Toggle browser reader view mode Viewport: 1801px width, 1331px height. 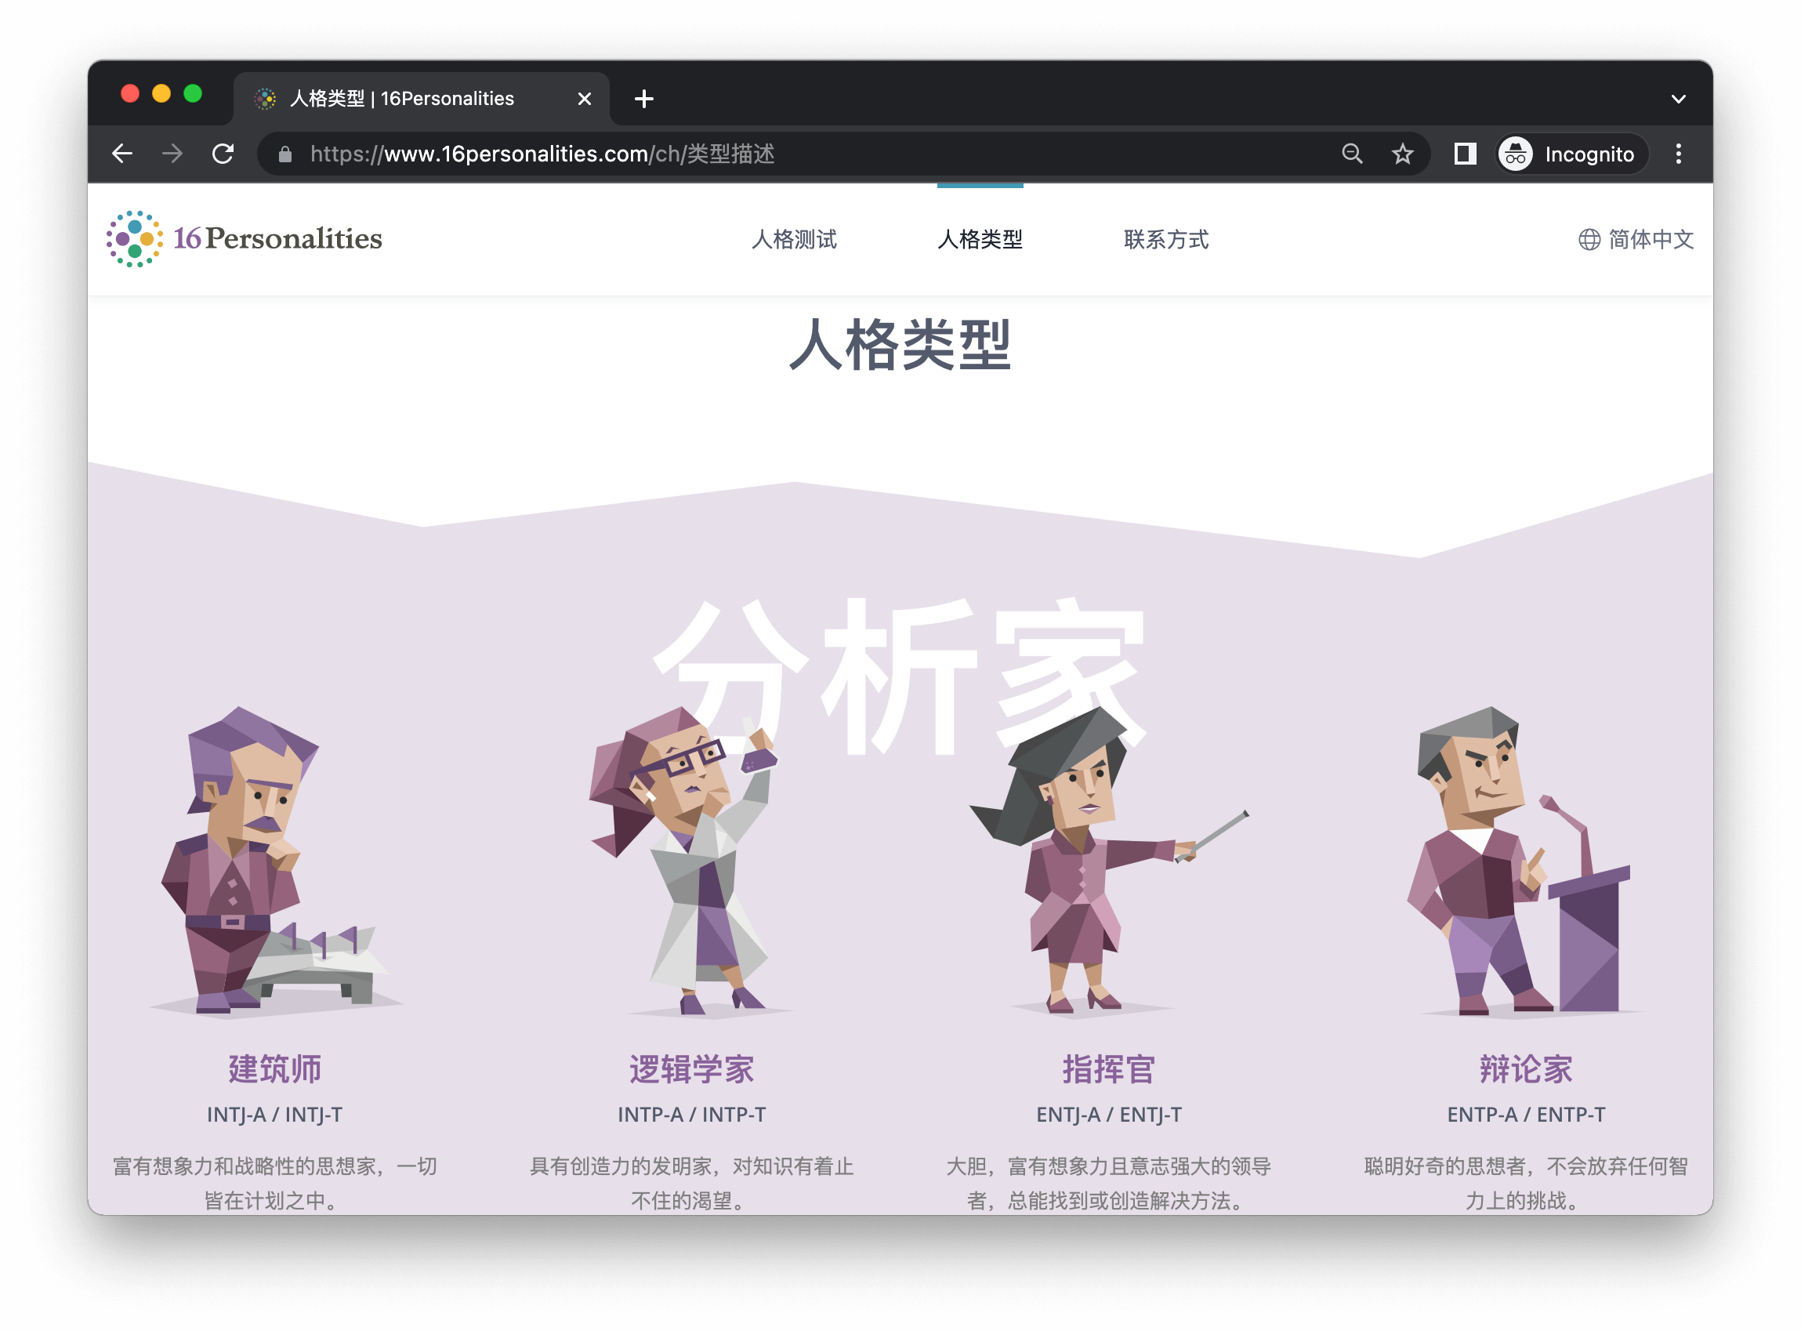1466,154
